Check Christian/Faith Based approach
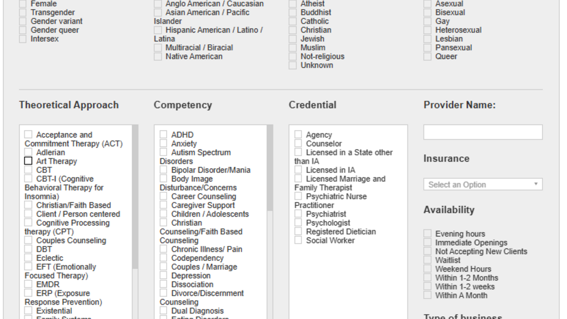 pyautogui.click(x=28, y=205)
